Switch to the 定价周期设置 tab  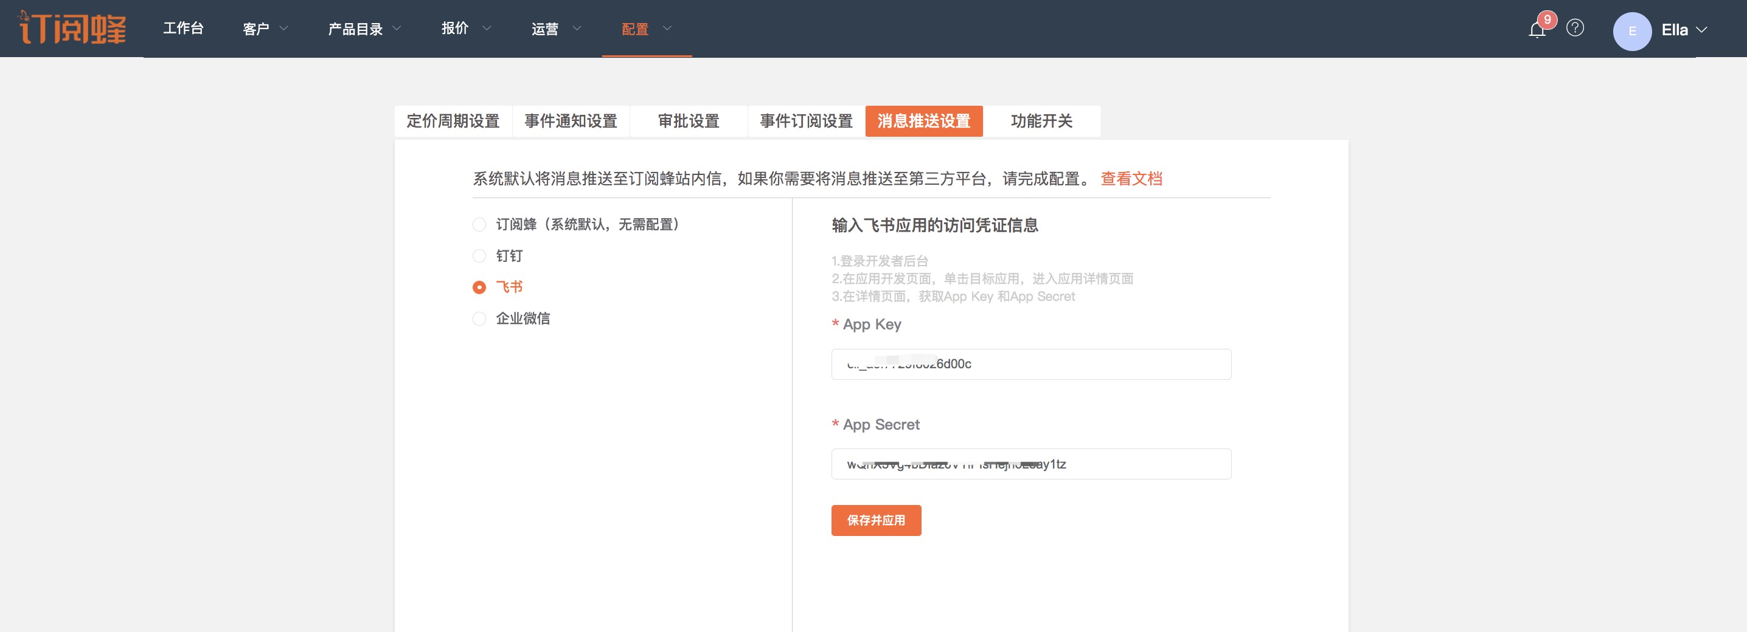tap(453, 122)
